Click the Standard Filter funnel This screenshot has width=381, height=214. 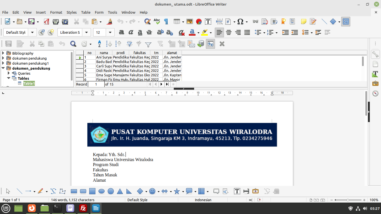coord(148,44)
